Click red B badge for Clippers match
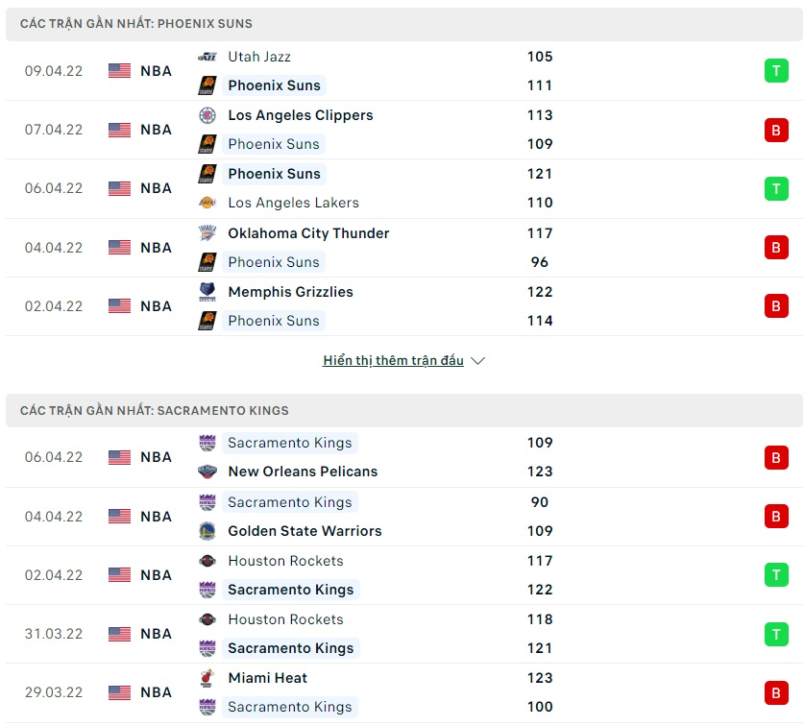 pyautogui.click(x=776, y=130)
